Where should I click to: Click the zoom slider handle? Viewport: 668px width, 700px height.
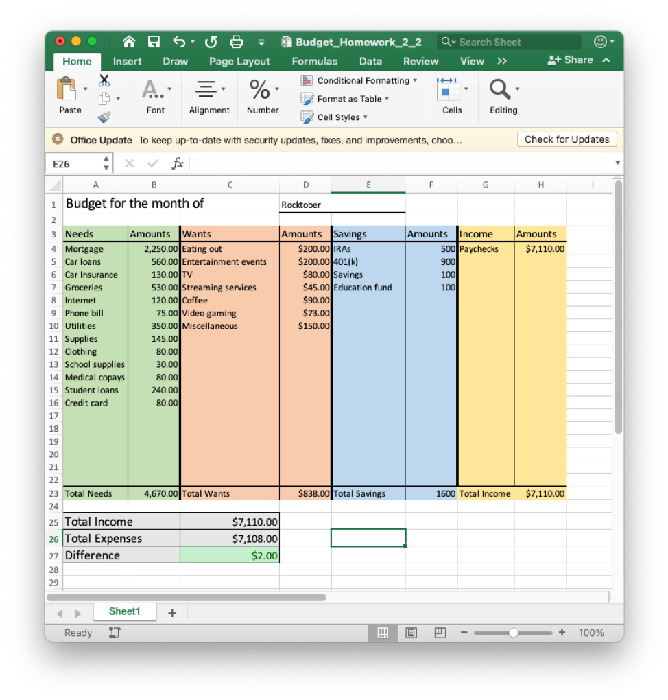point(513,633)
